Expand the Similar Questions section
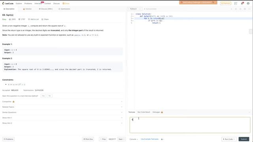Viewport: 253px width, 142px height. coord(62,112)
